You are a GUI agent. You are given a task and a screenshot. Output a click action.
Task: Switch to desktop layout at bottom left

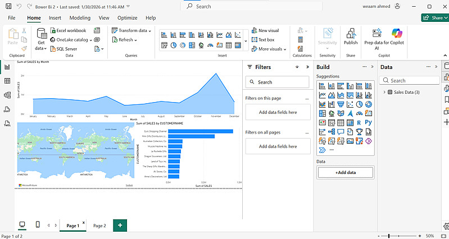[x=22, y=225]
